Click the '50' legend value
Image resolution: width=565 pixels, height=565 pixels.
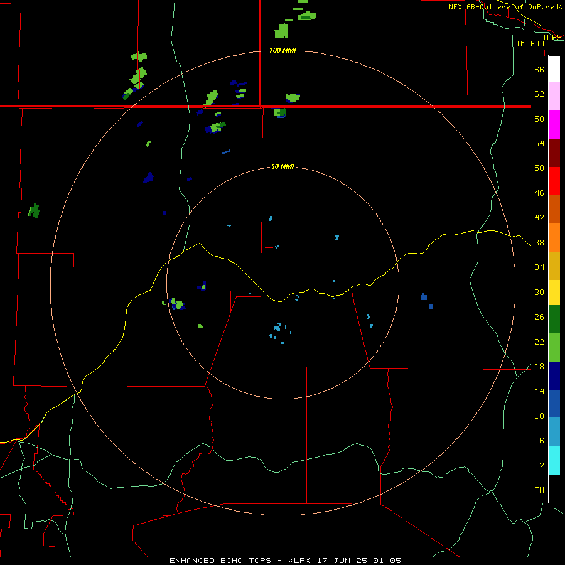click(539, 168)
